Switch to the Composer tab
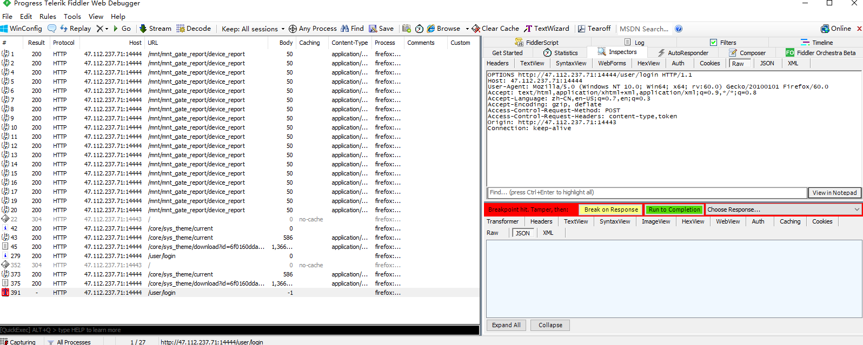Viewport: 863px width, 345px height. (747, 53)
